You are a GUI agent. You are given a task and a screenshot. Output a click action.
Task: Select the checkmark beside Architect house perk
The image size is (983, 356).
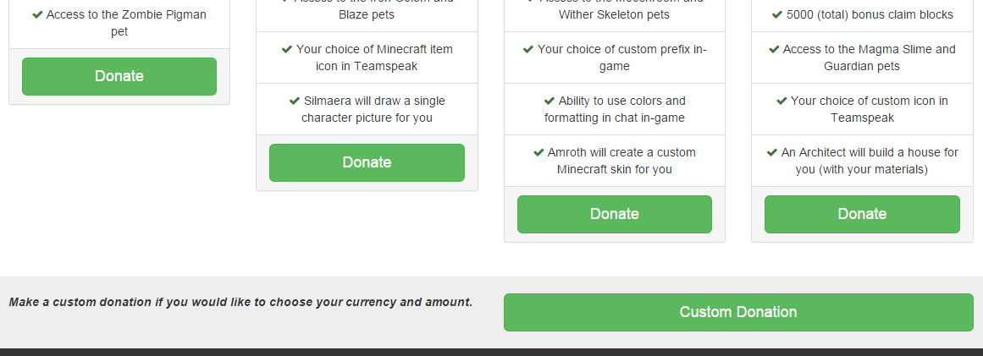772,152
